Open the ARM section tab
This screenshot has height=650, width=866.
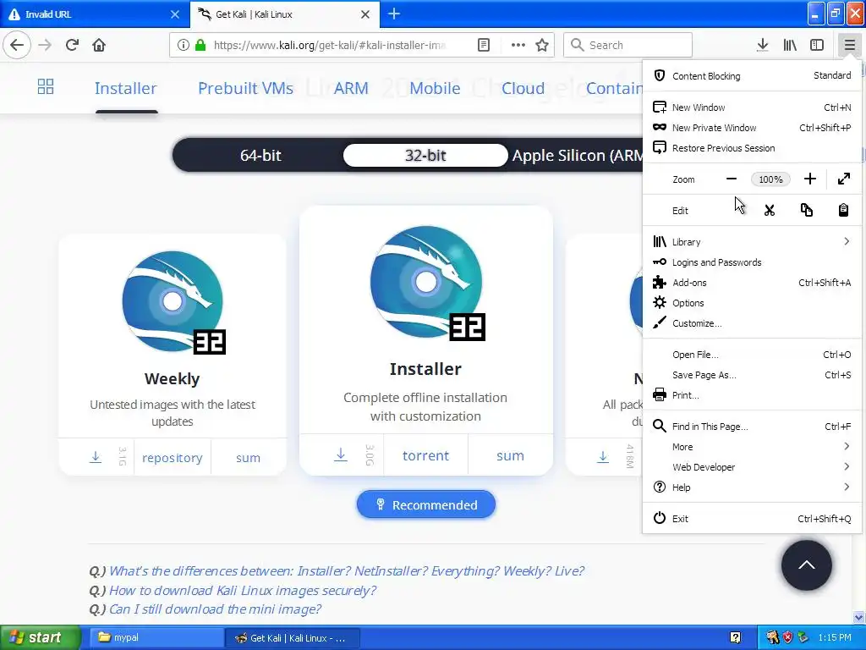pos(351,88)
